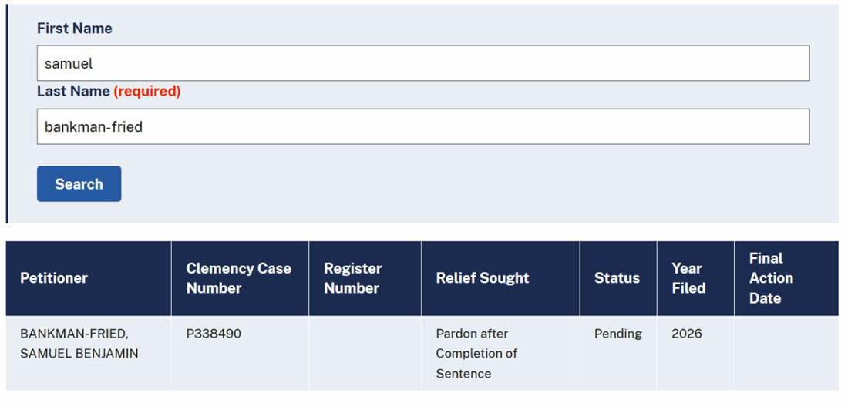Image resolution: width=848 pixels, height=410 pixels.
Task: Click the Last Name label
Action: pyautogui.click(x=73, y=92)
